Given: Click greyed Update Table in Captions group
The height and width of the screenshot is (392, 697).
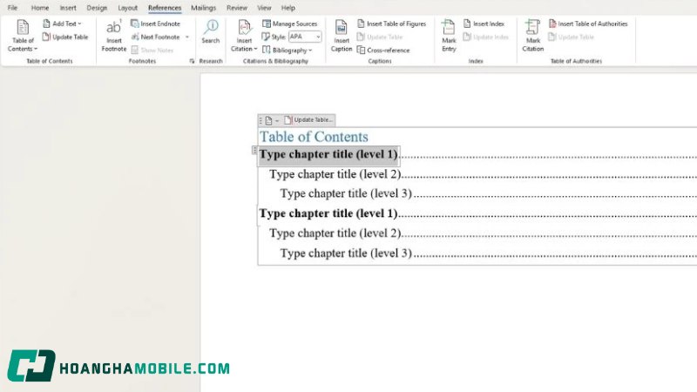Looking at the screenshot, I should [x=380, y=37].
